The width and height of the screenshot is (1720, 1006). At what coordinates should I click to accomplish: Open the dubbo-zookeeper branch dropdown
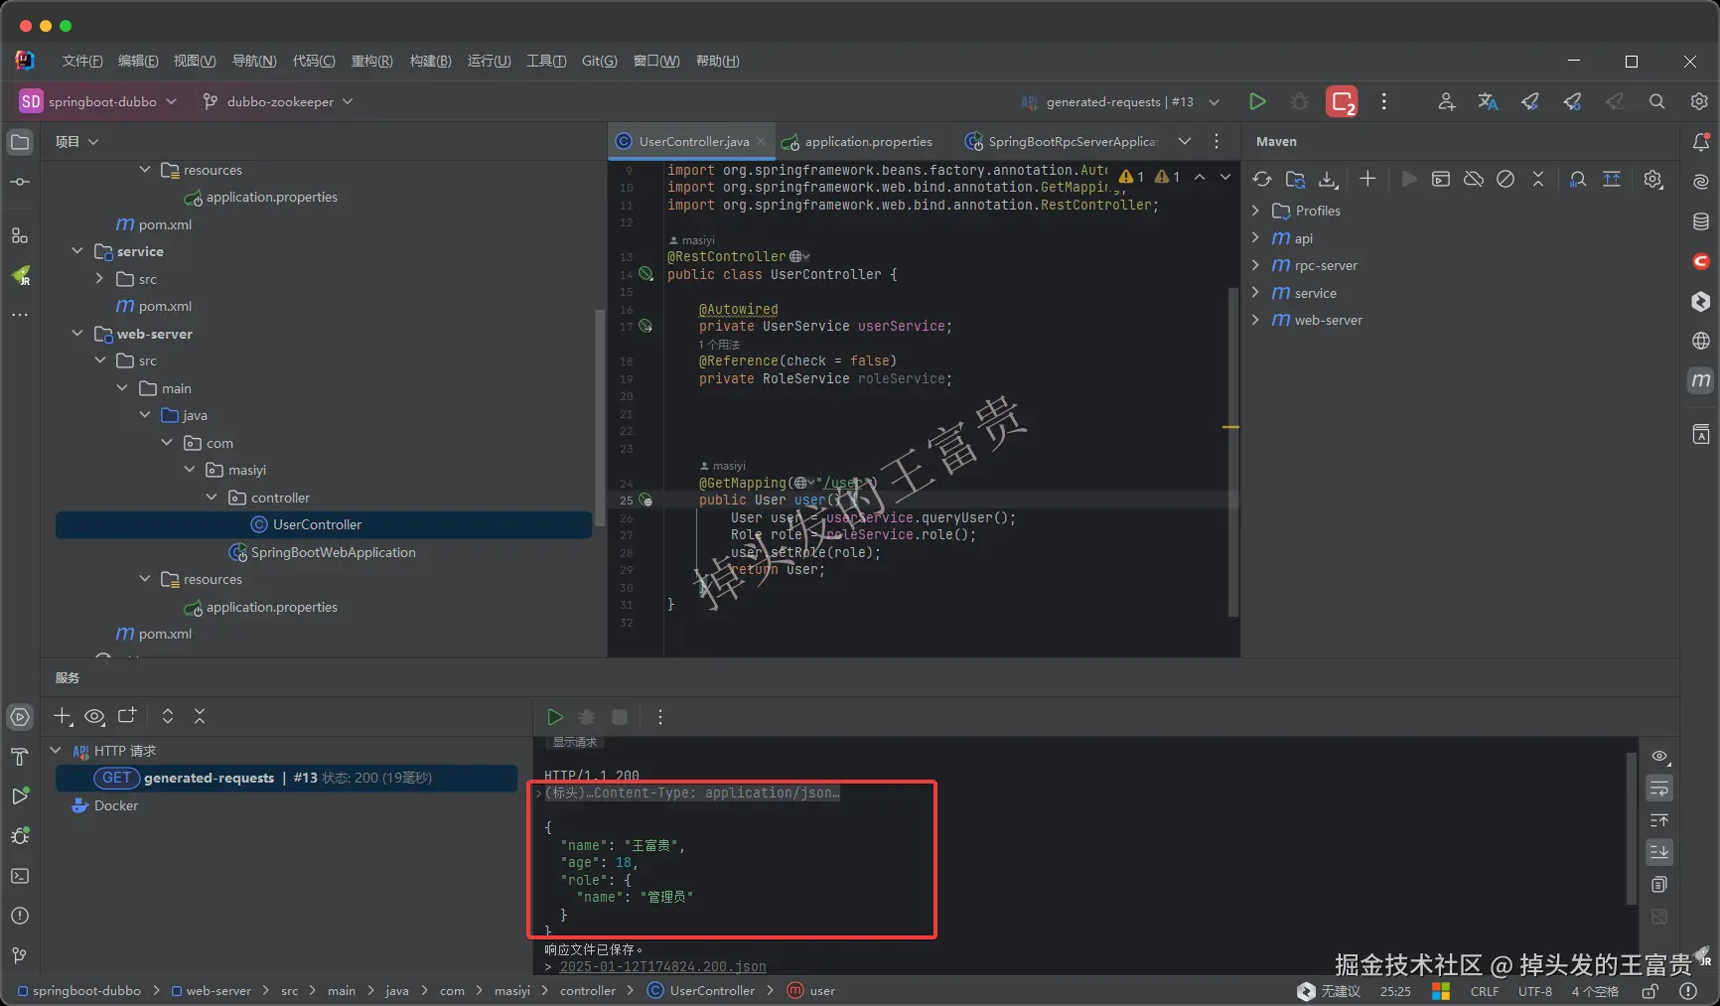[x=278, y=101]
